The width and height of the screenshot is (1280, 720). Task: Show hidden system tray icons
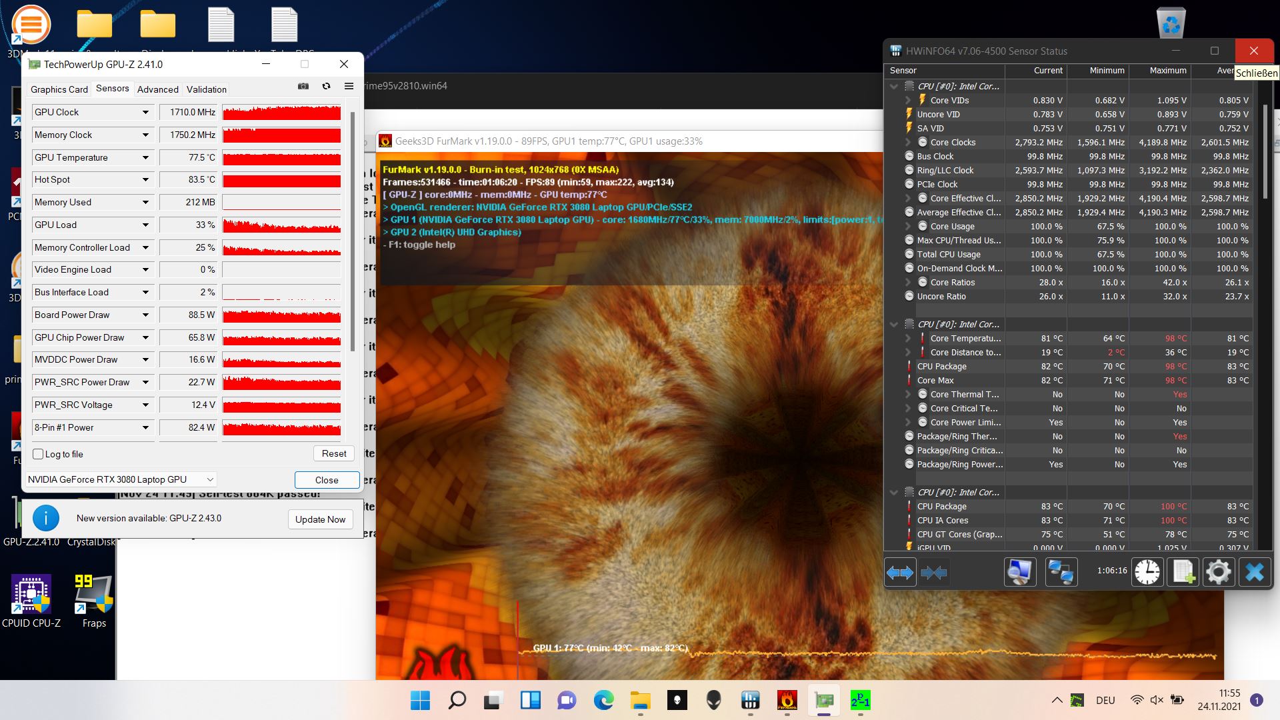(1057, 701)
